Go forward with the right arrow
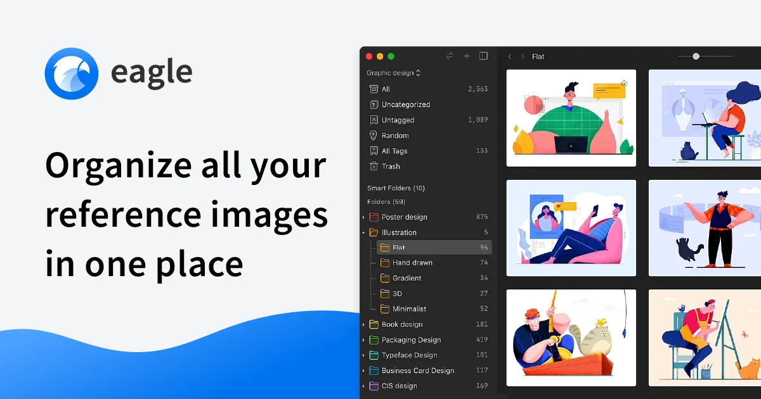Viewport: 761px width, 399px height. point(523,57)
